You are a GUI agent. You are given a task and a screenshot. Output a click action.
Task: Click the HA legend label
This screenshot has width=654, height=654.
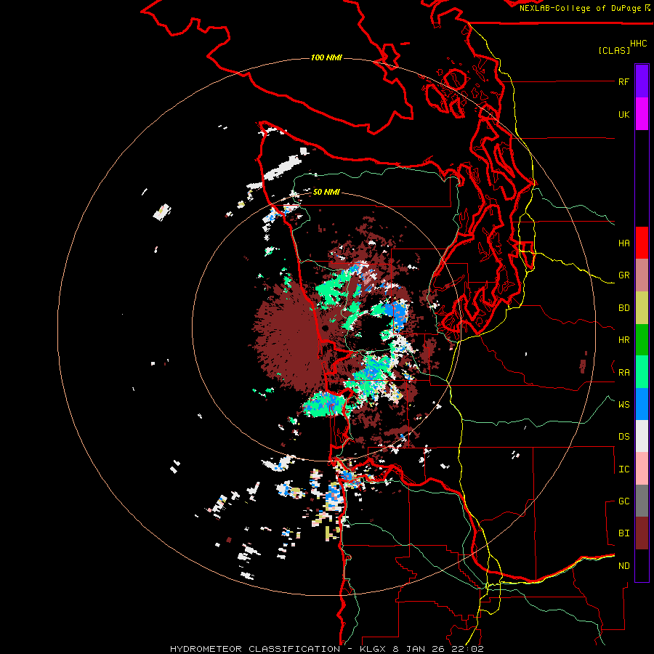623,243
